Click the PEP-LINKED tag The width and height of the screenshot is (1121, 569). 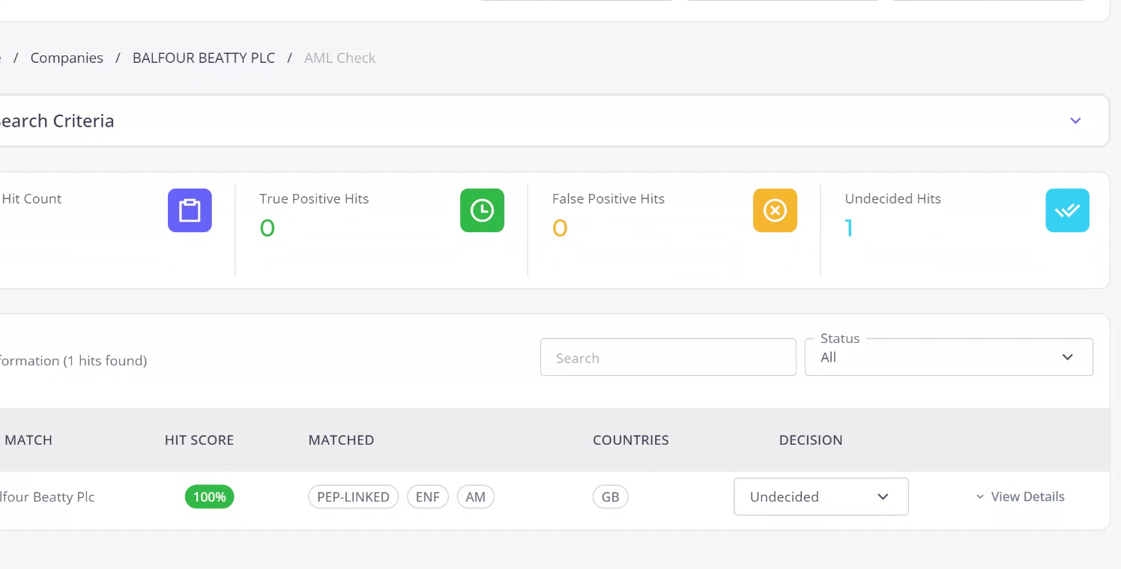353,496
